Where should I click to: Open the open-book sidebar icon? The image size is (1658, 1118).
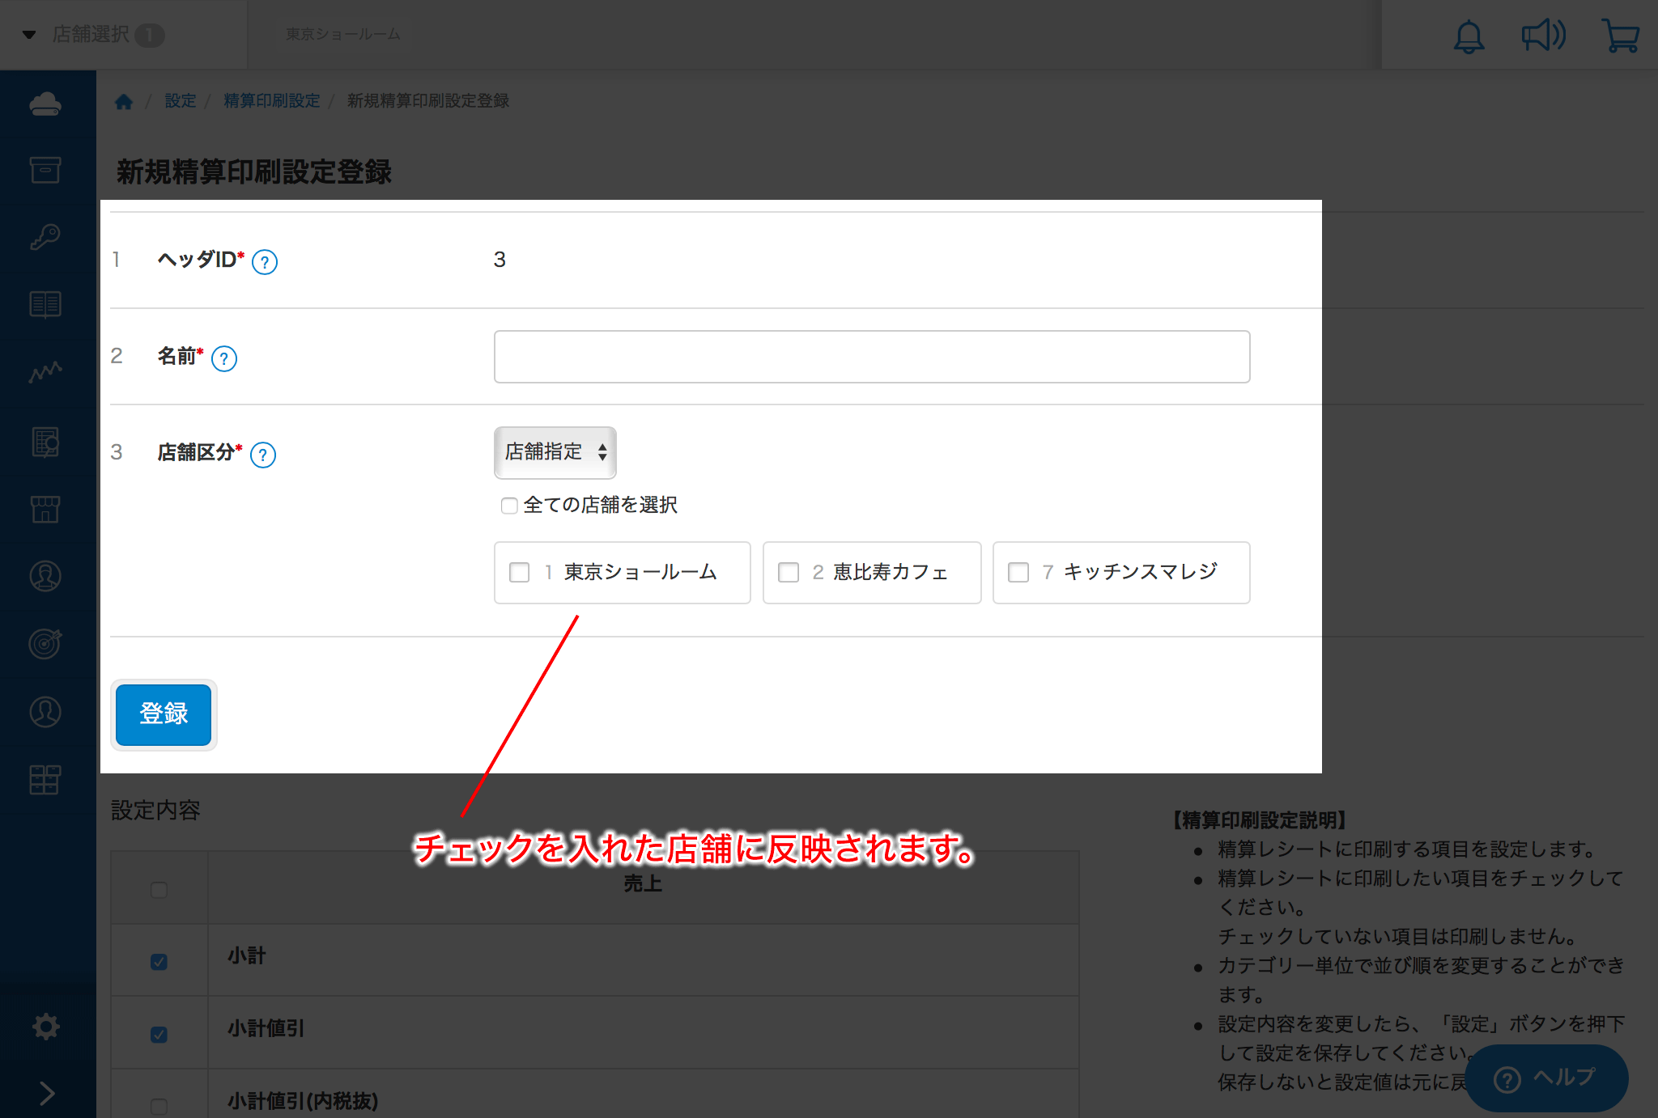pos(45,305)
